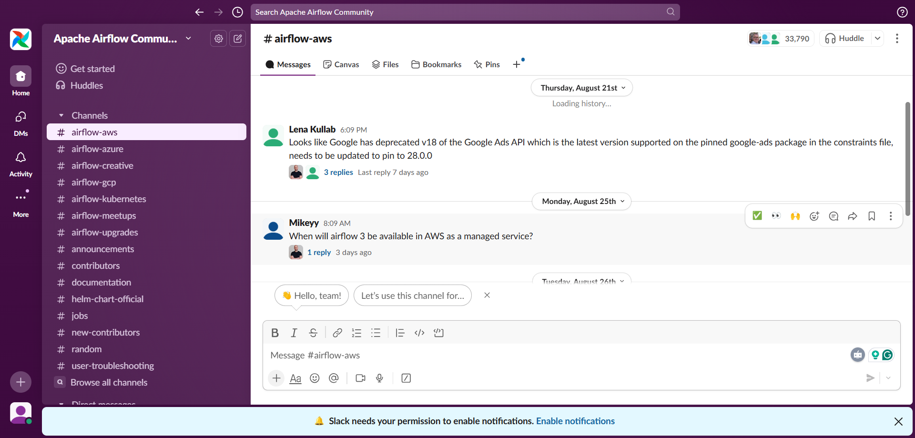Toggle the Aa formatting toolbar
The width and height of the screenshot is (915, 438).
[x=295, y=378]
